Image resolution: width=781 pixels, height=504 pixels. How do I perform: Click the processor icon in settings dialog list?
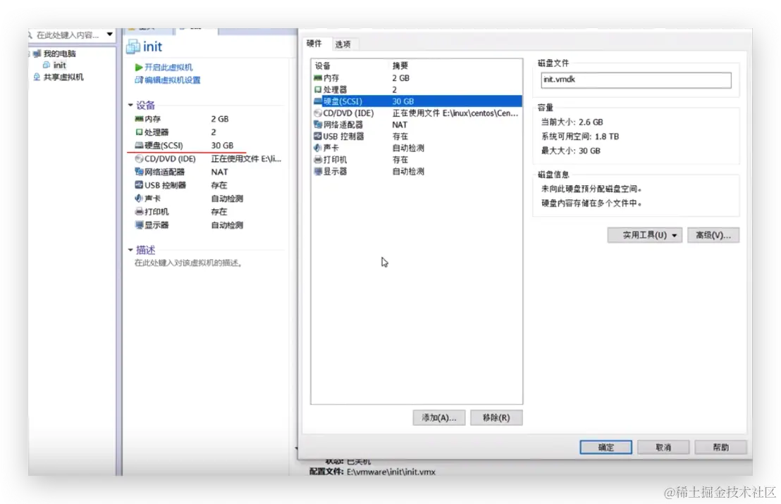coord(318,89)
